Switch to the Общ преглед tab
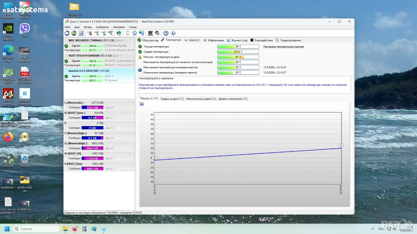This screenshot has width=417, height=234. point(148,40)
